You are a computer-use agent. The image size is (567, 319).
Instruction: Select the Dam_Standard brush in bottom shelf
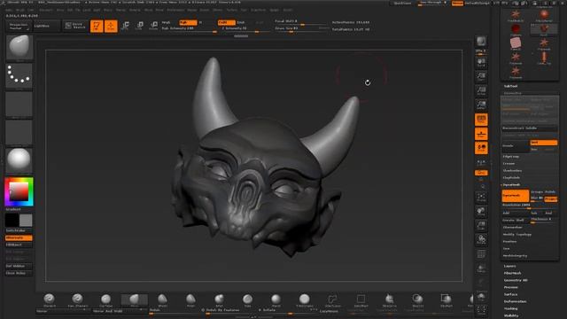[77, 300]
